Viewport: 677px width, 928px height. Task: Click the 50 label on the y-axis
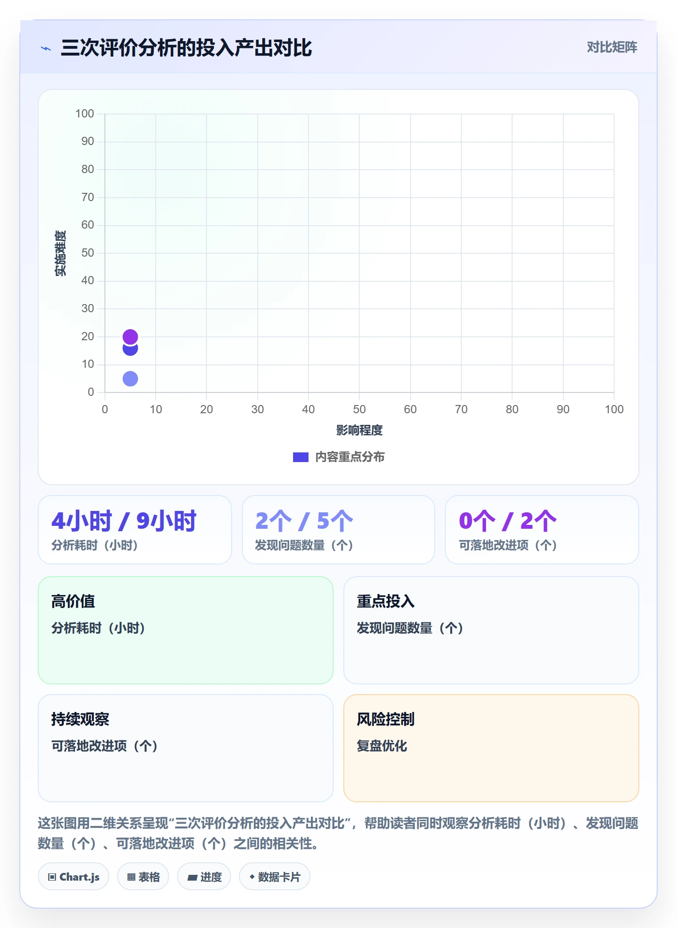88,253
